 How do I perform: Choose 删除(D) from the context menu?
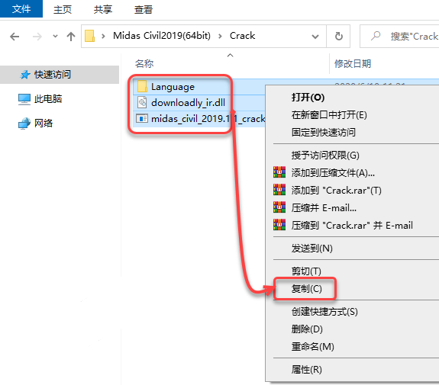click(x=352, y=329)
